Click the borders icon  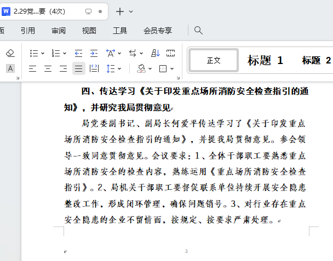coord(163,68)
